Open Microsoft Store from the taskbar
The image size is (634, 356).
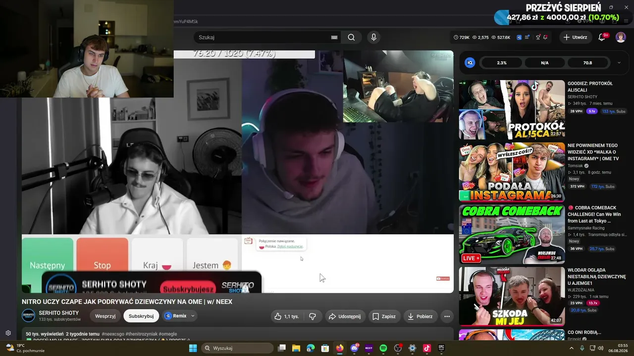(325, 348)
